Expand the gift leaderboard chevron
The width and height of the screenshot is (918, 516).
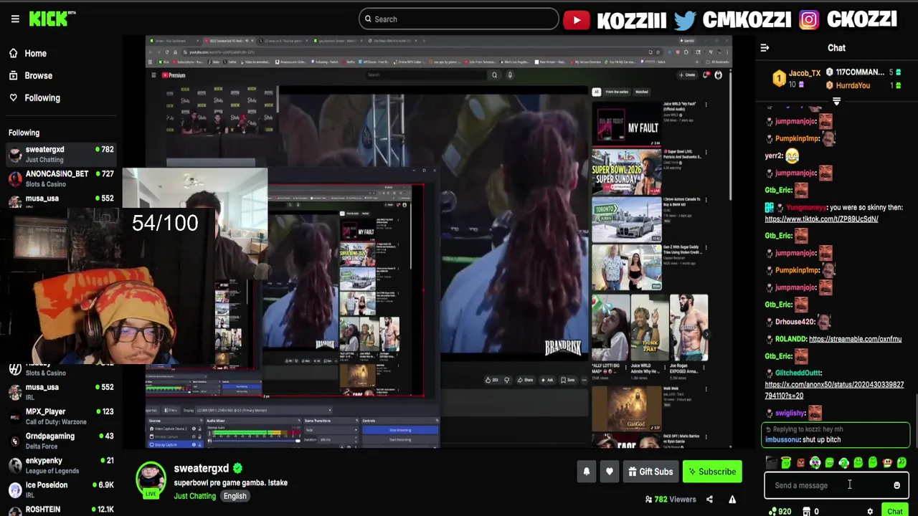[836, 102]
